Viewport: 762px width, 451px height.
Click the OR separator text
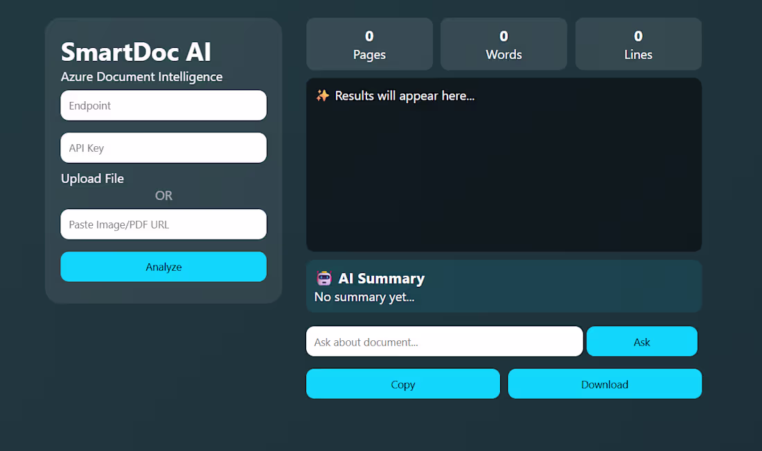click(163, 196)
